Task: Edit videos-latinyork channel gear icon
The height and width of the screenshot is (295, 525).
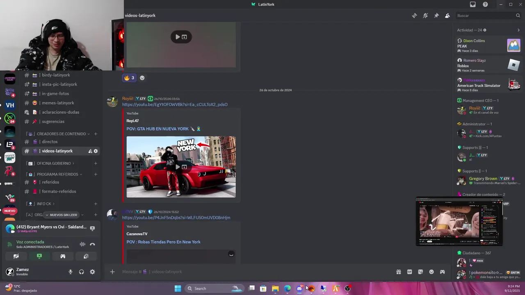Action: coord(96,151)
